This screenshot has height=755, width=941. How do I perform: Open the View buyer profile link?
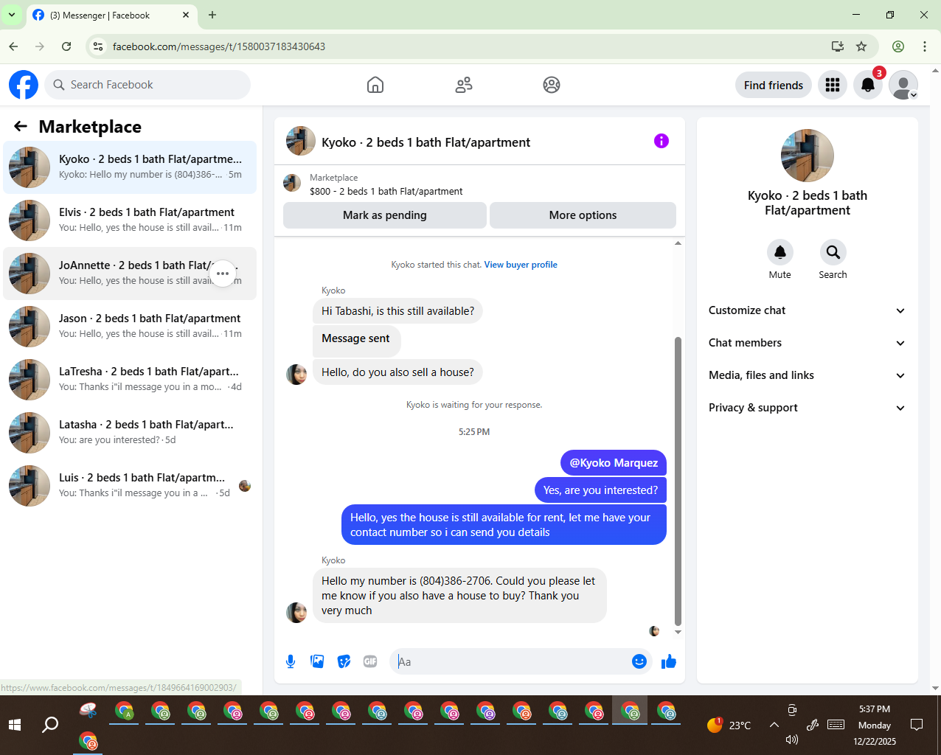tap(521, 265)
